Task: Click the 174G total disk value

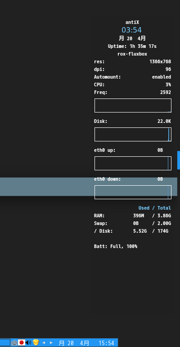Action: click(x=163, y=231)
